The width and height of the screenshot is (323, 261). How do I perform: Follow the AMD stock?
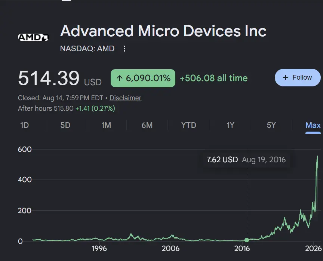pos(298,77)
